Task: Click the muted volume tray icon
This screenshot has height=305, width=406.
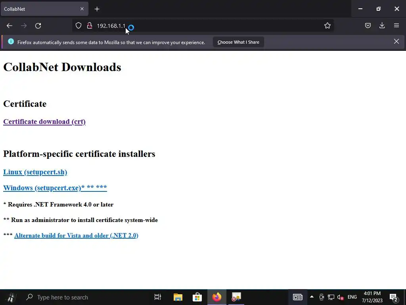Action: (340, 297)
